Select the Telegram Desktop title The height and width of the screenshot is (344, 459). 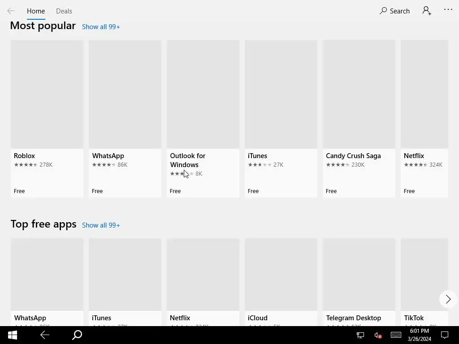point(354,318)
